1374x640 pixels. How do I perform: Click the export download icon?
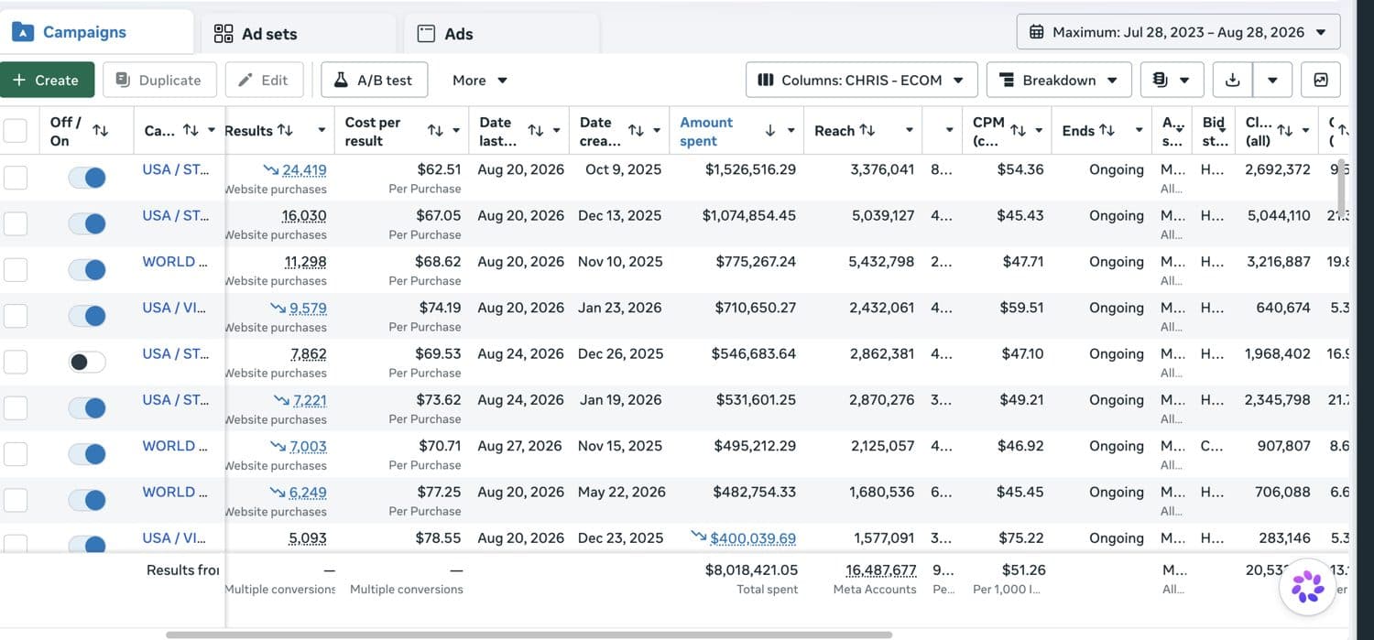1233,80
